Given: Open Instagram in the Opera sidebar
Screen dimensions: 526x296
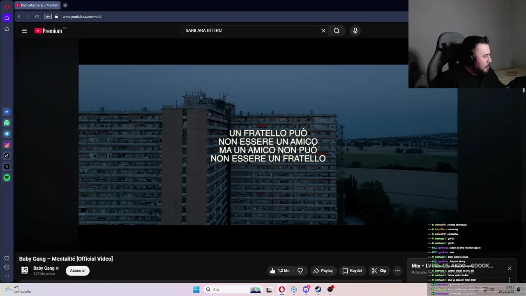Looking at the screenshot, I should pyautogui.click(x=7, y=145).
